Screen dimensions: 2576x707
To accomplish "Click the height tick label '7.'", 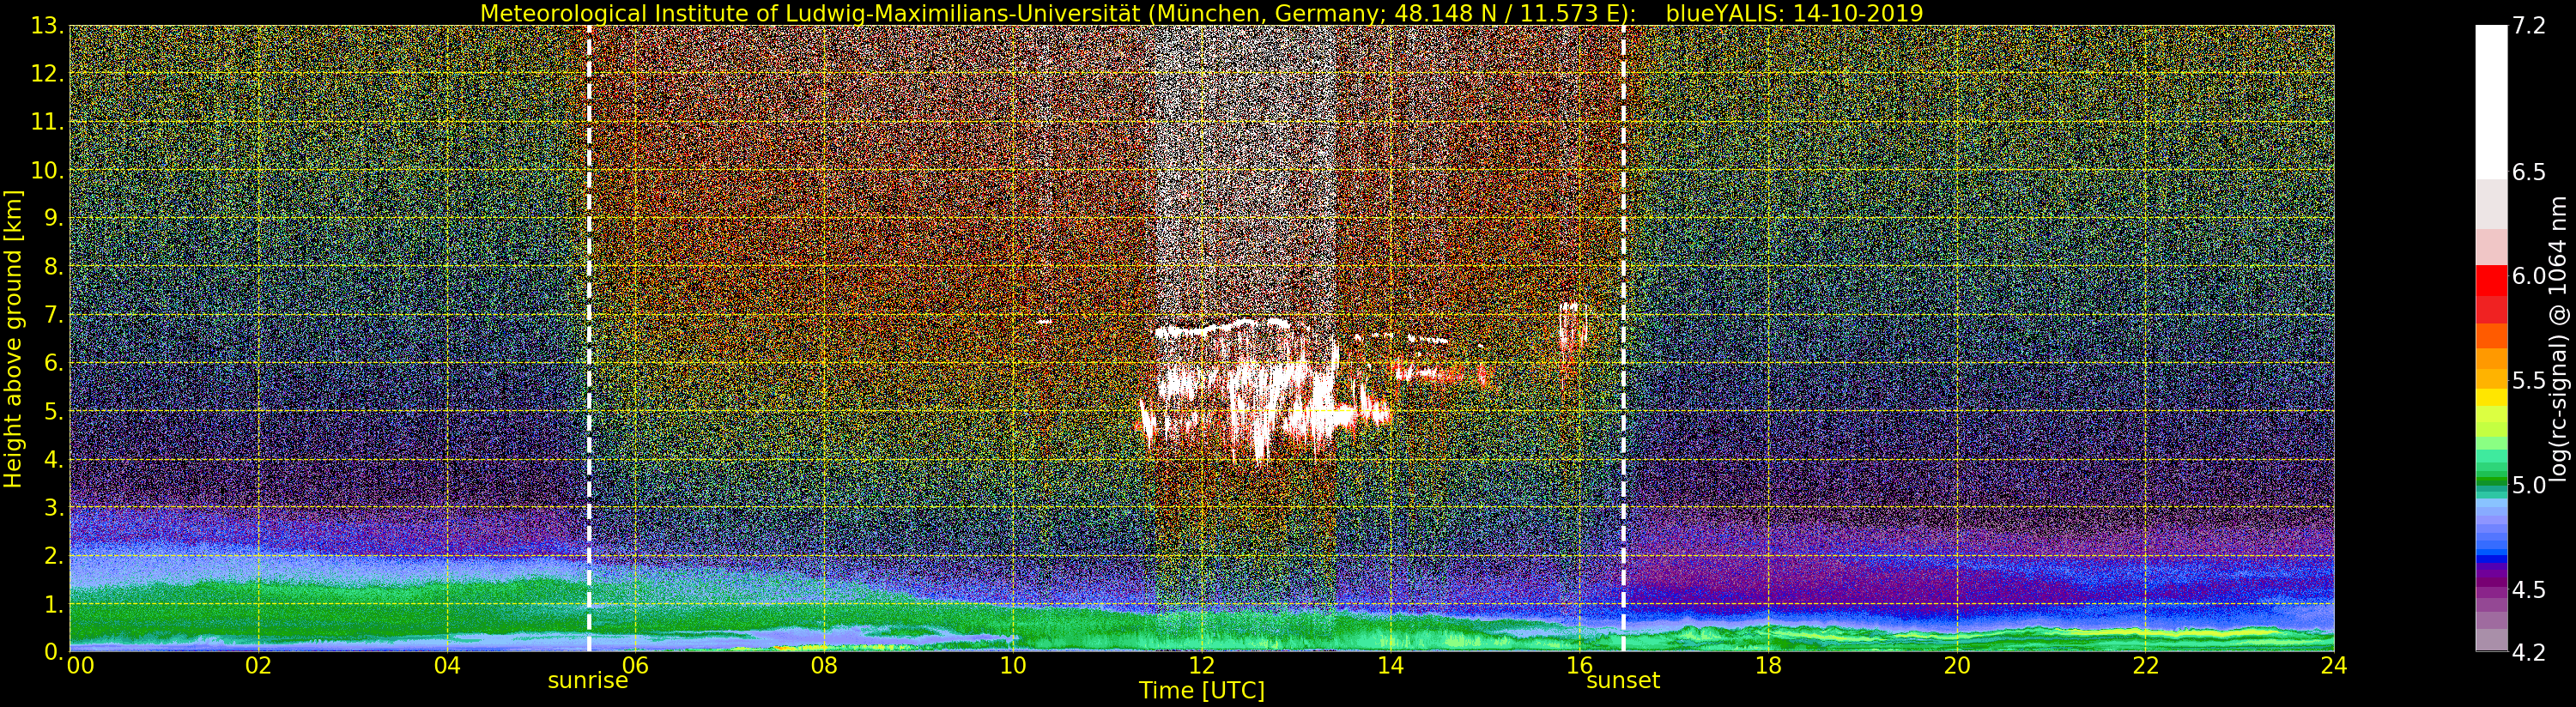I will pyautogui.click(x=54, y=315).
